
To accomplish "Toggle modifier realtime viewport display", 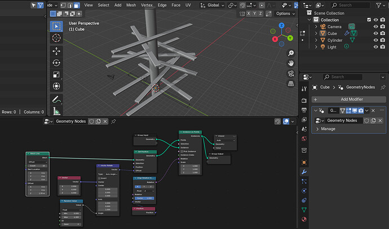I will coord(355,111).
